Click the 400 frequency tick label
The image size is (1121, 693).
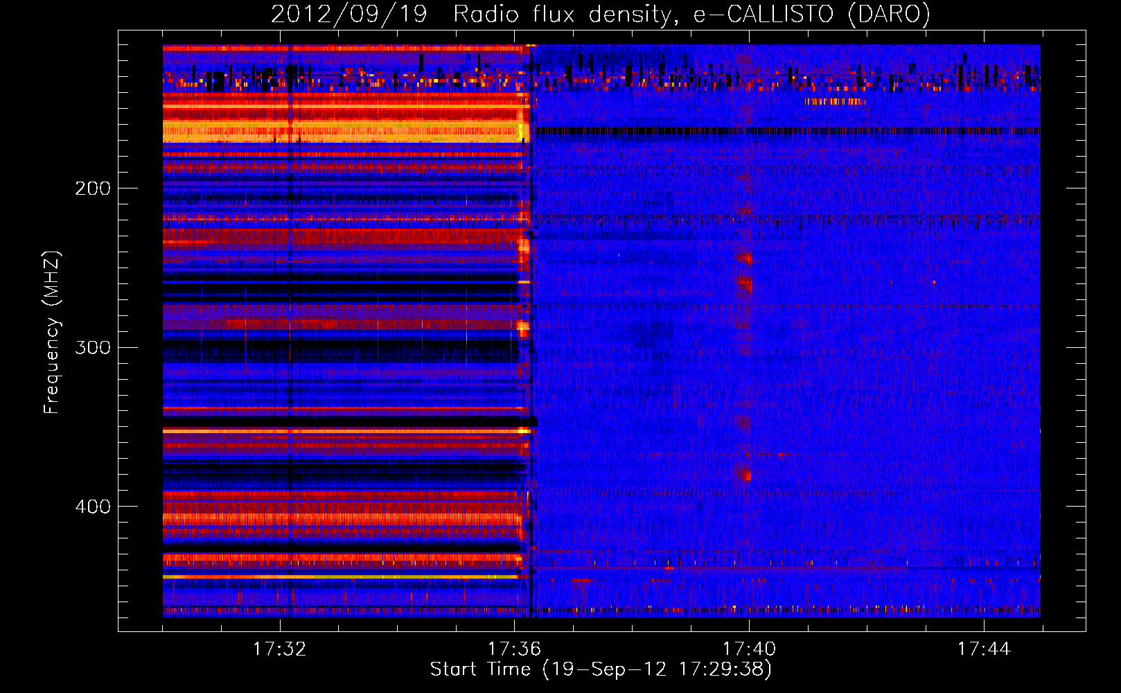point(93,507)
